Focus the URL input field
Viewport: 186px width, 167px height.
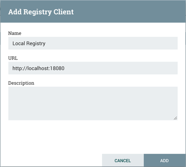[93, 68]
